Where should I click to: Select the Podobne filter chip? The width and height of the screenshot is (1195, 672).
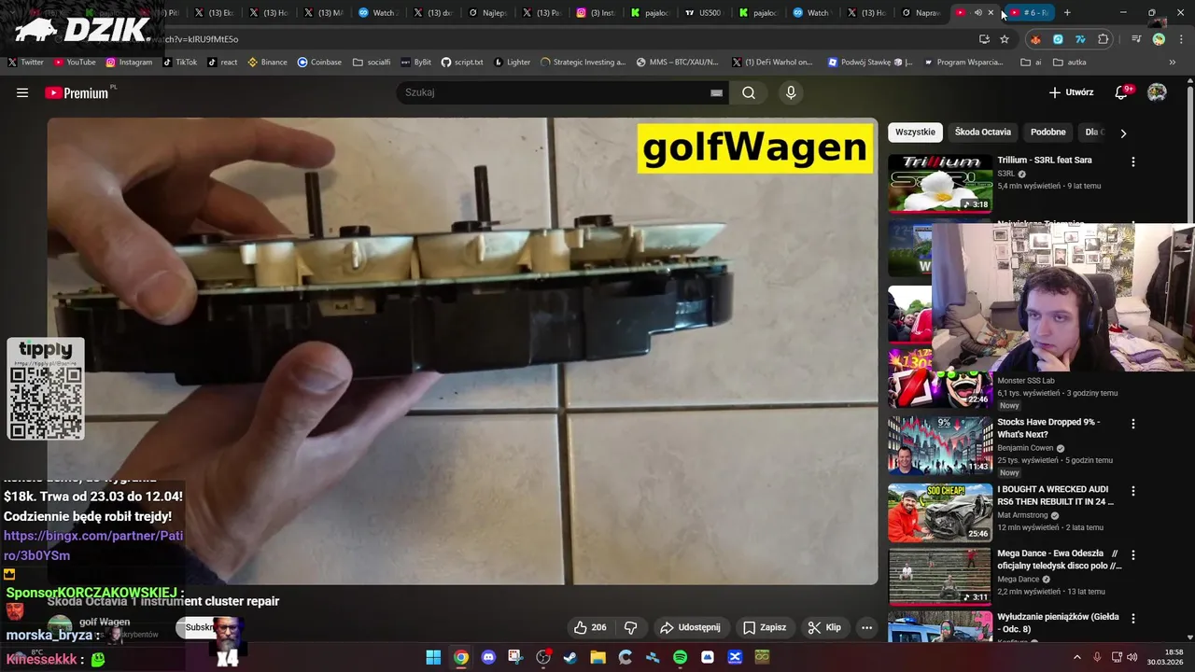[1048, 133]
